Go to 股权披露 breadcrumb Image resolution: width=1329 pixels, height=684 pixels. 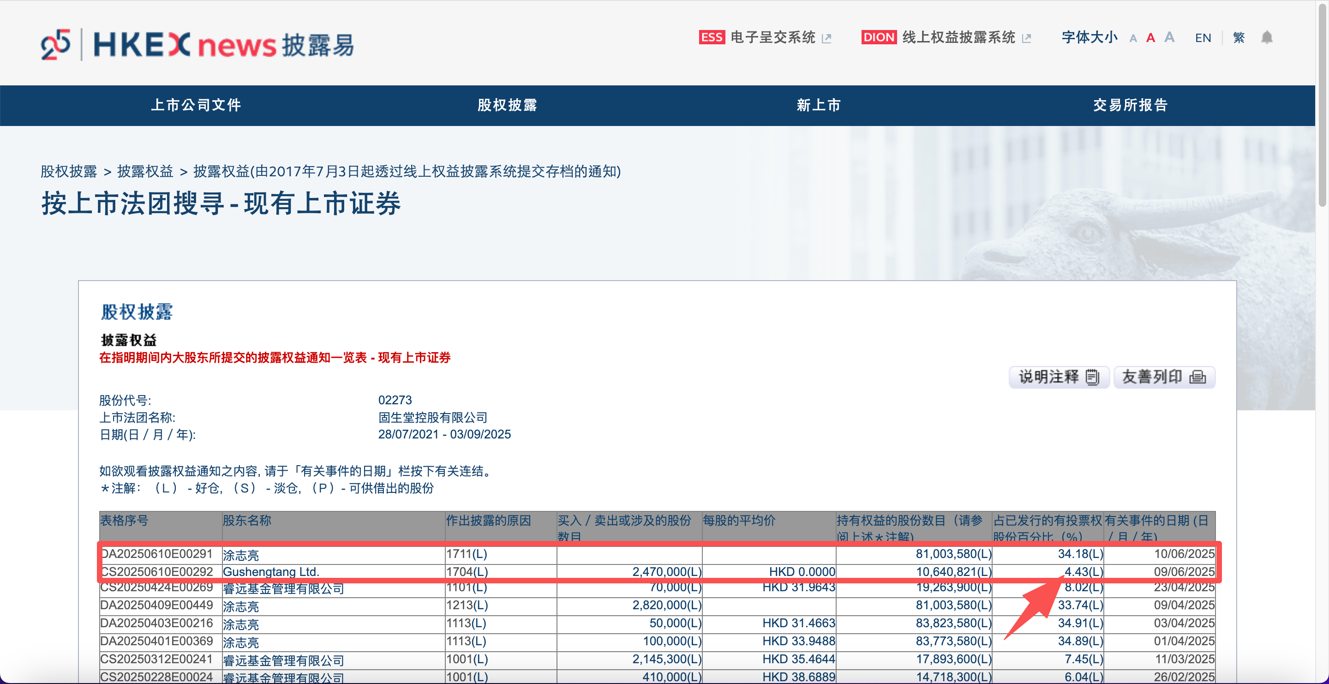(x=69, y=171)
